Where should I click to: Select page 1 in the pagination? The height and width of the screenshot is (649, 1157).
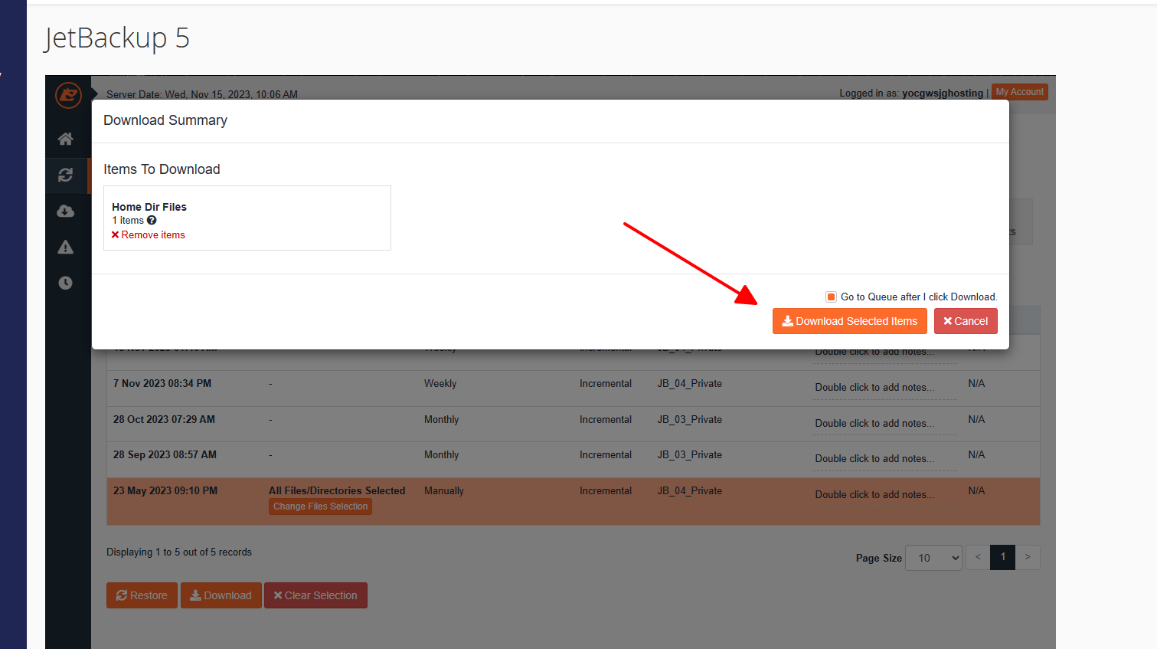click(x=1003, y=557)
